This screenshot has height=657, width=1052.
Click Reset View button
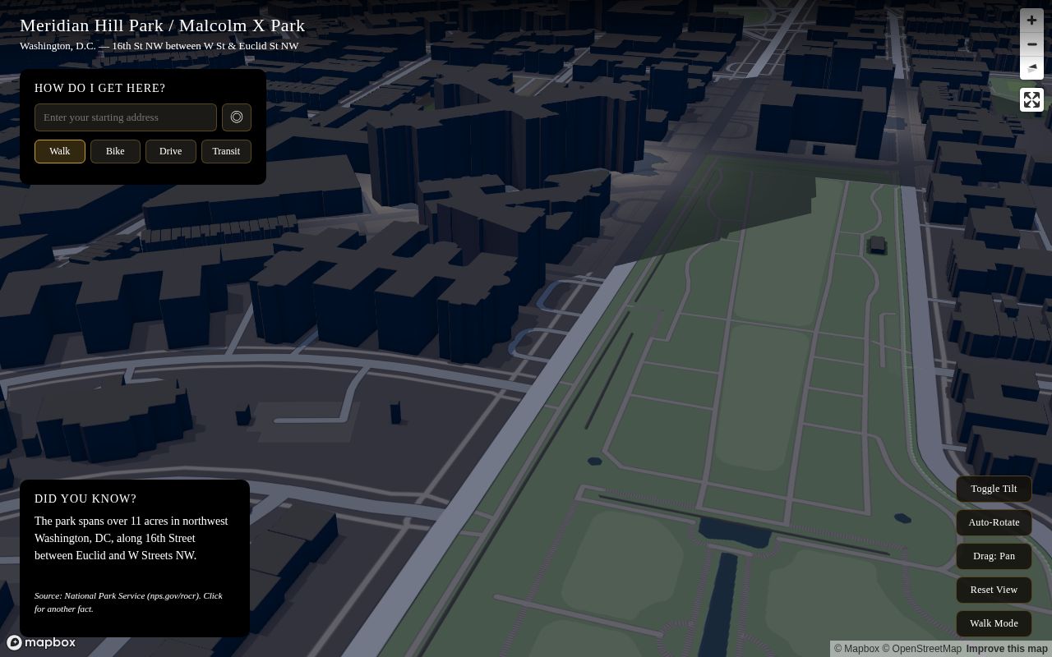pyautogui.click(x=994, y=590)
